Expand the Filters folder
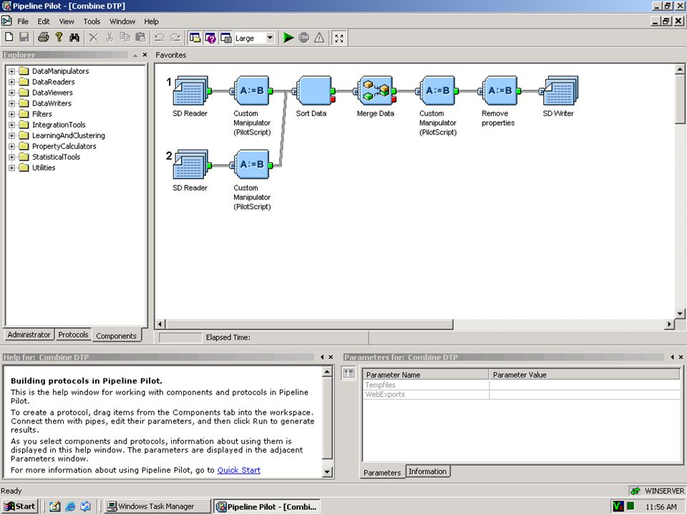The image size is (687, 515). click(12, 114)
